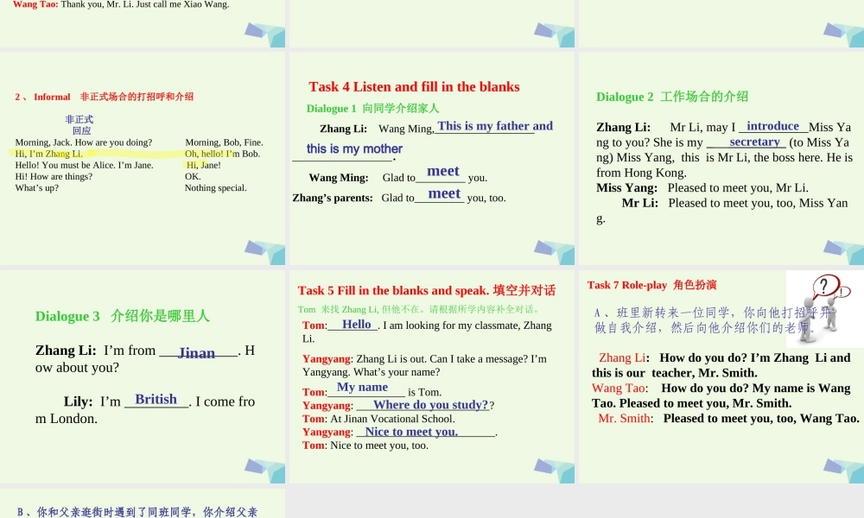Click the highlighted line "Hi, I'm Zhang Li."
Image resolution: width=864 pixels, height=518 pixels.
pos(48,154)
